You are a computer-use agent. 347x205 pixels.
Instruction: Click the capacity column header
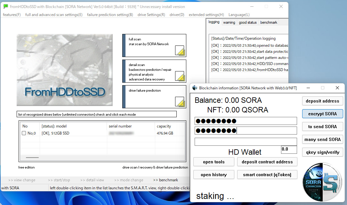pos(164,126)
